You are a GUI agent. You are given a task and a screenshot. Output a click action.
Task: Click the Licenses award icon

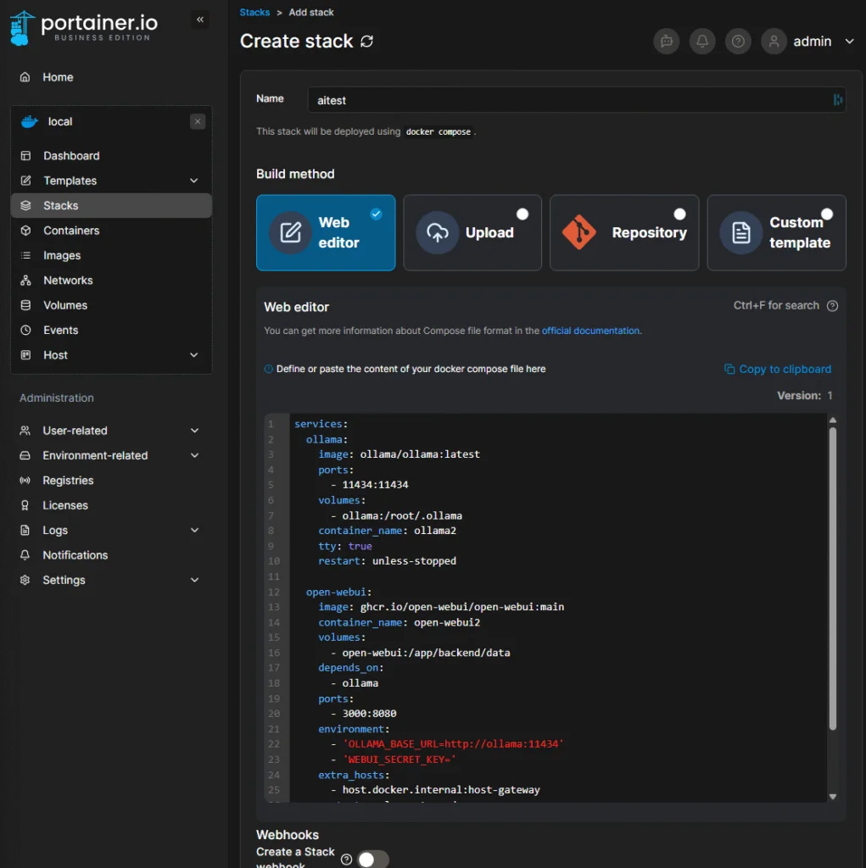pos(25,505)
